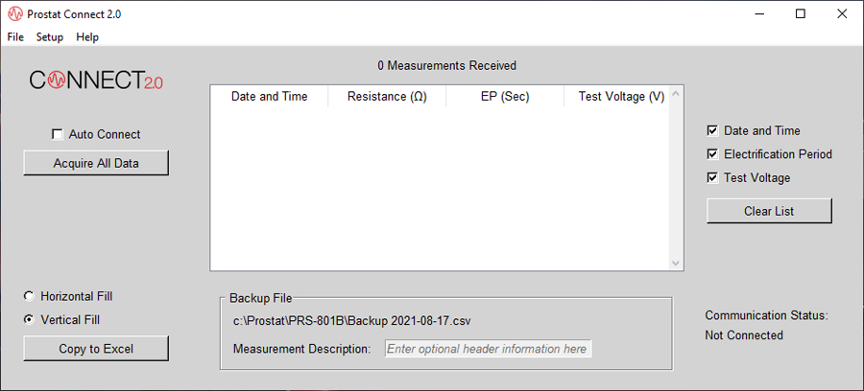
Task: Click the Copy to Excel button
Action: (x=96, y=349)
